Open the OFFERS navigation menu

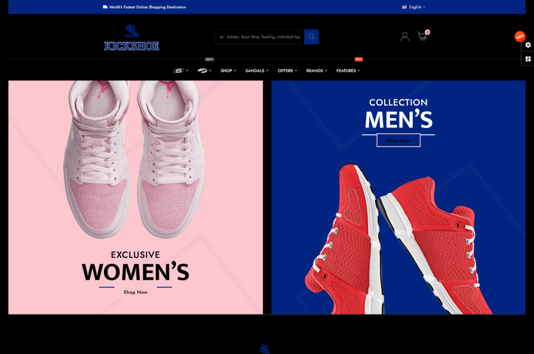287,71
